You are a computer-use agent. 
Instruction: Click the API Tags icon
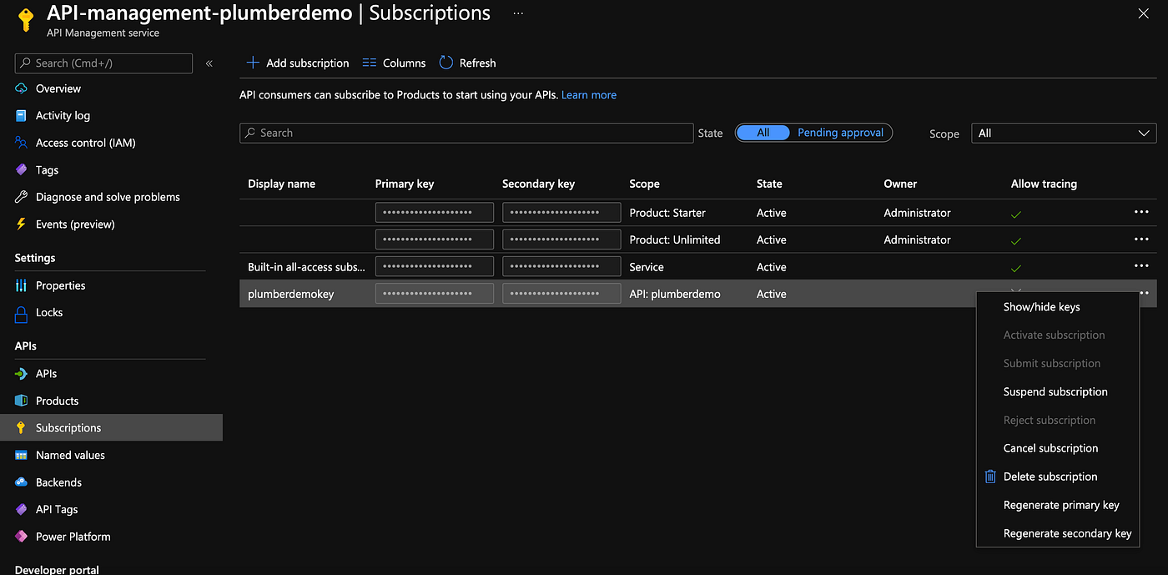tap(22, 509)
